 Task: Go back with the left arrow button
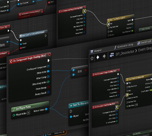click(98, 57)
